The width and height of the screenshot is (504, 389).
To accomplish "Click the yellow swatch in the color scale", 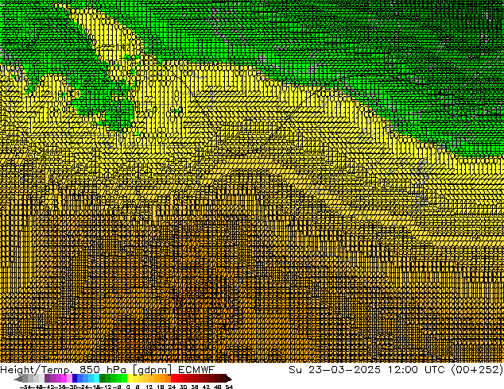I will pos(135,379).
